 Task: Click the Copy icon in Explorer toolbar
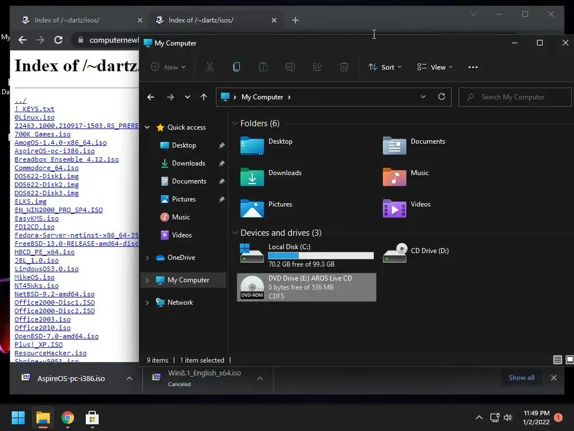237,67
